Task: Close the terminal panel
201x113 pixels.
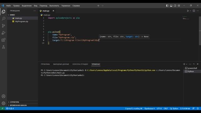Action: click(x=198, y=64)
